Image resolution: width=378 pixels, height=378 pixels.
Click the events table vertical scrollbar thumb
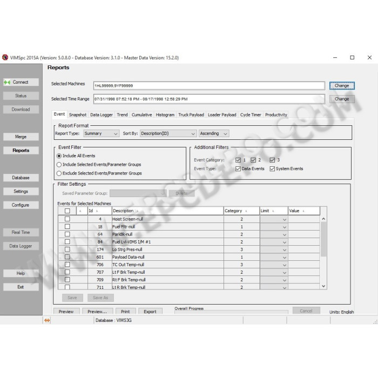pos(323,239)
